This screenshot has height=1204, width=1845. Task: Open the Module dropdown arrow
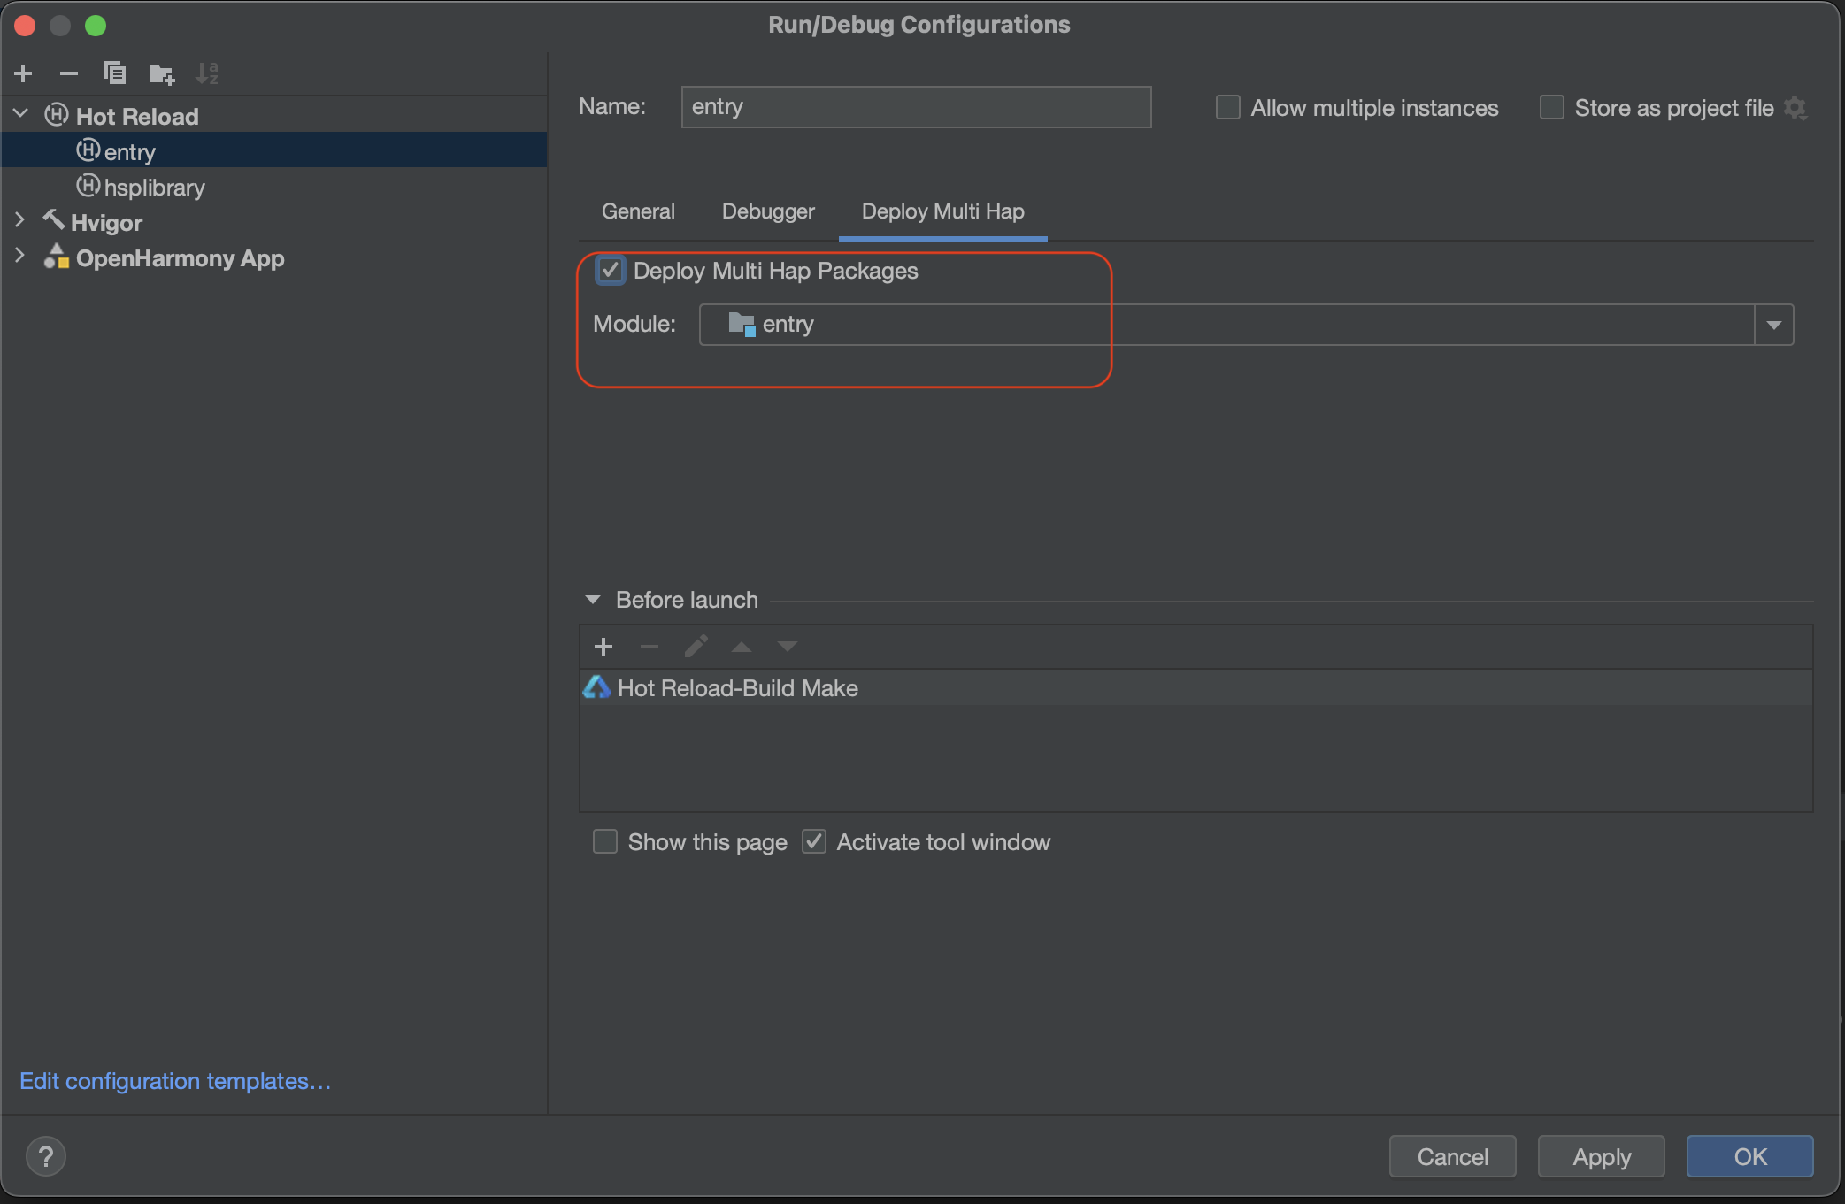[1773, 325]
